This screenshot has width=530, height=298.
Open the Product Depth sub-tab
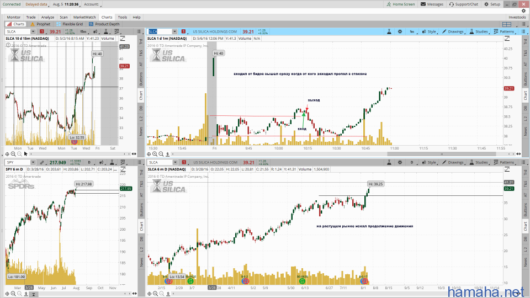104,24
